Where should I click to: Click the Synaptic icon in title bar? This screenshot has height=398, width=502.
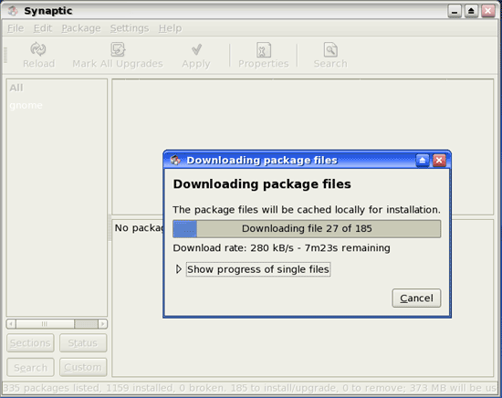(x=13, y=11)
